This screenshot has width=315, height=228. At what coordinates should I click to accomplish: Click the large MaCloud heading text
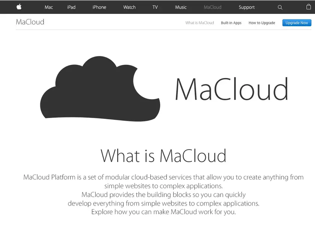pyautogui.click(x=231, y=89)
